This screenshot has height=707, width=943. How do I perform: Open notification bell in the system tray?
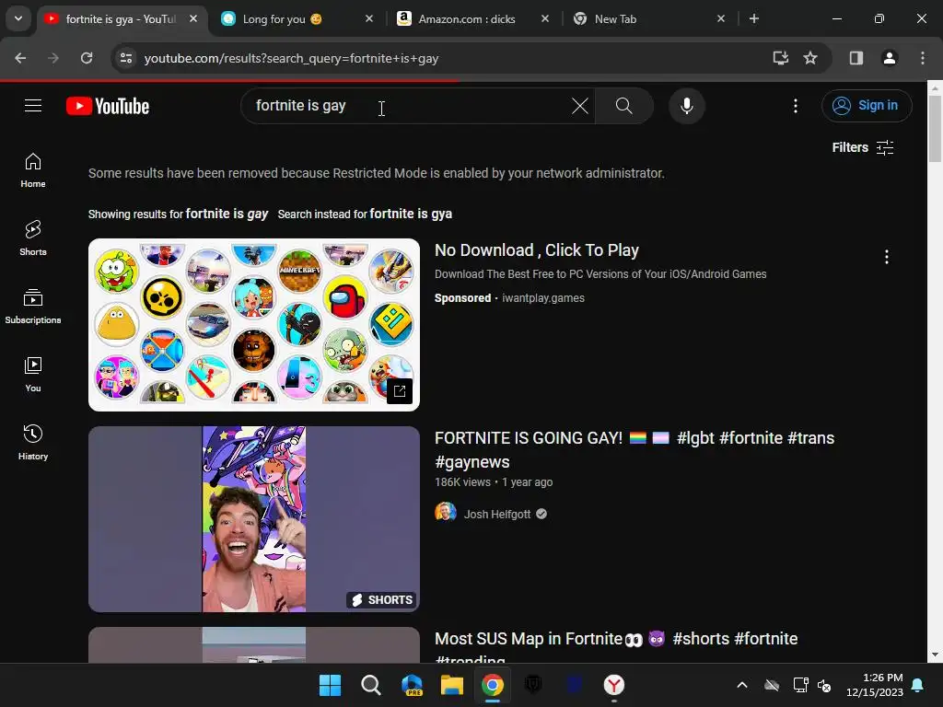pos(918,685)
